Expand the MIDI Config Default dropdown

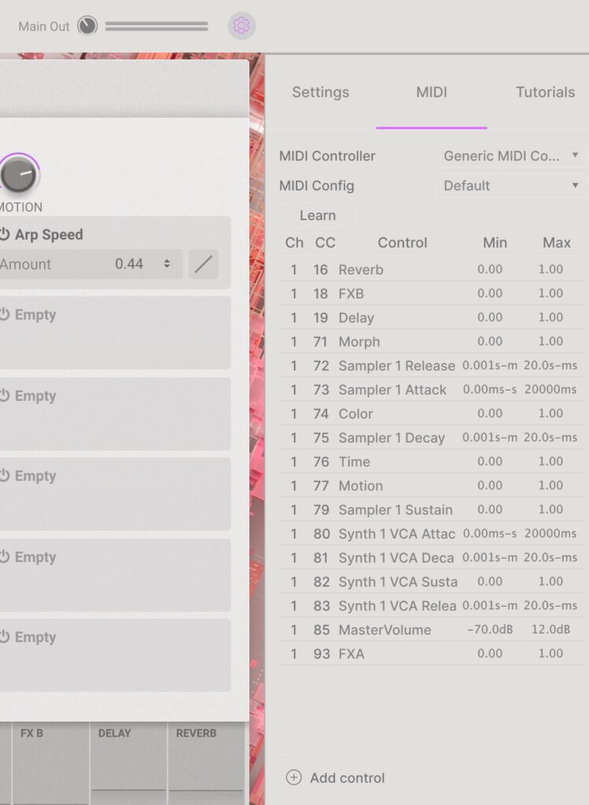coord(511,186)
